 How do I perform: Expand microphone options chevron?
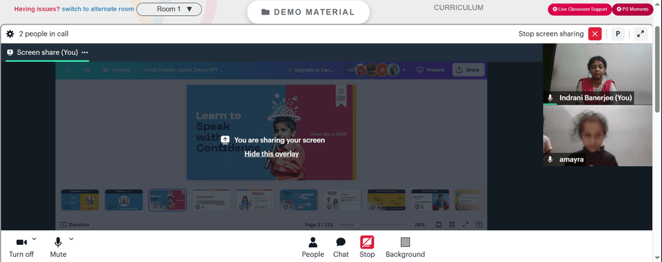tap(71, 239)
